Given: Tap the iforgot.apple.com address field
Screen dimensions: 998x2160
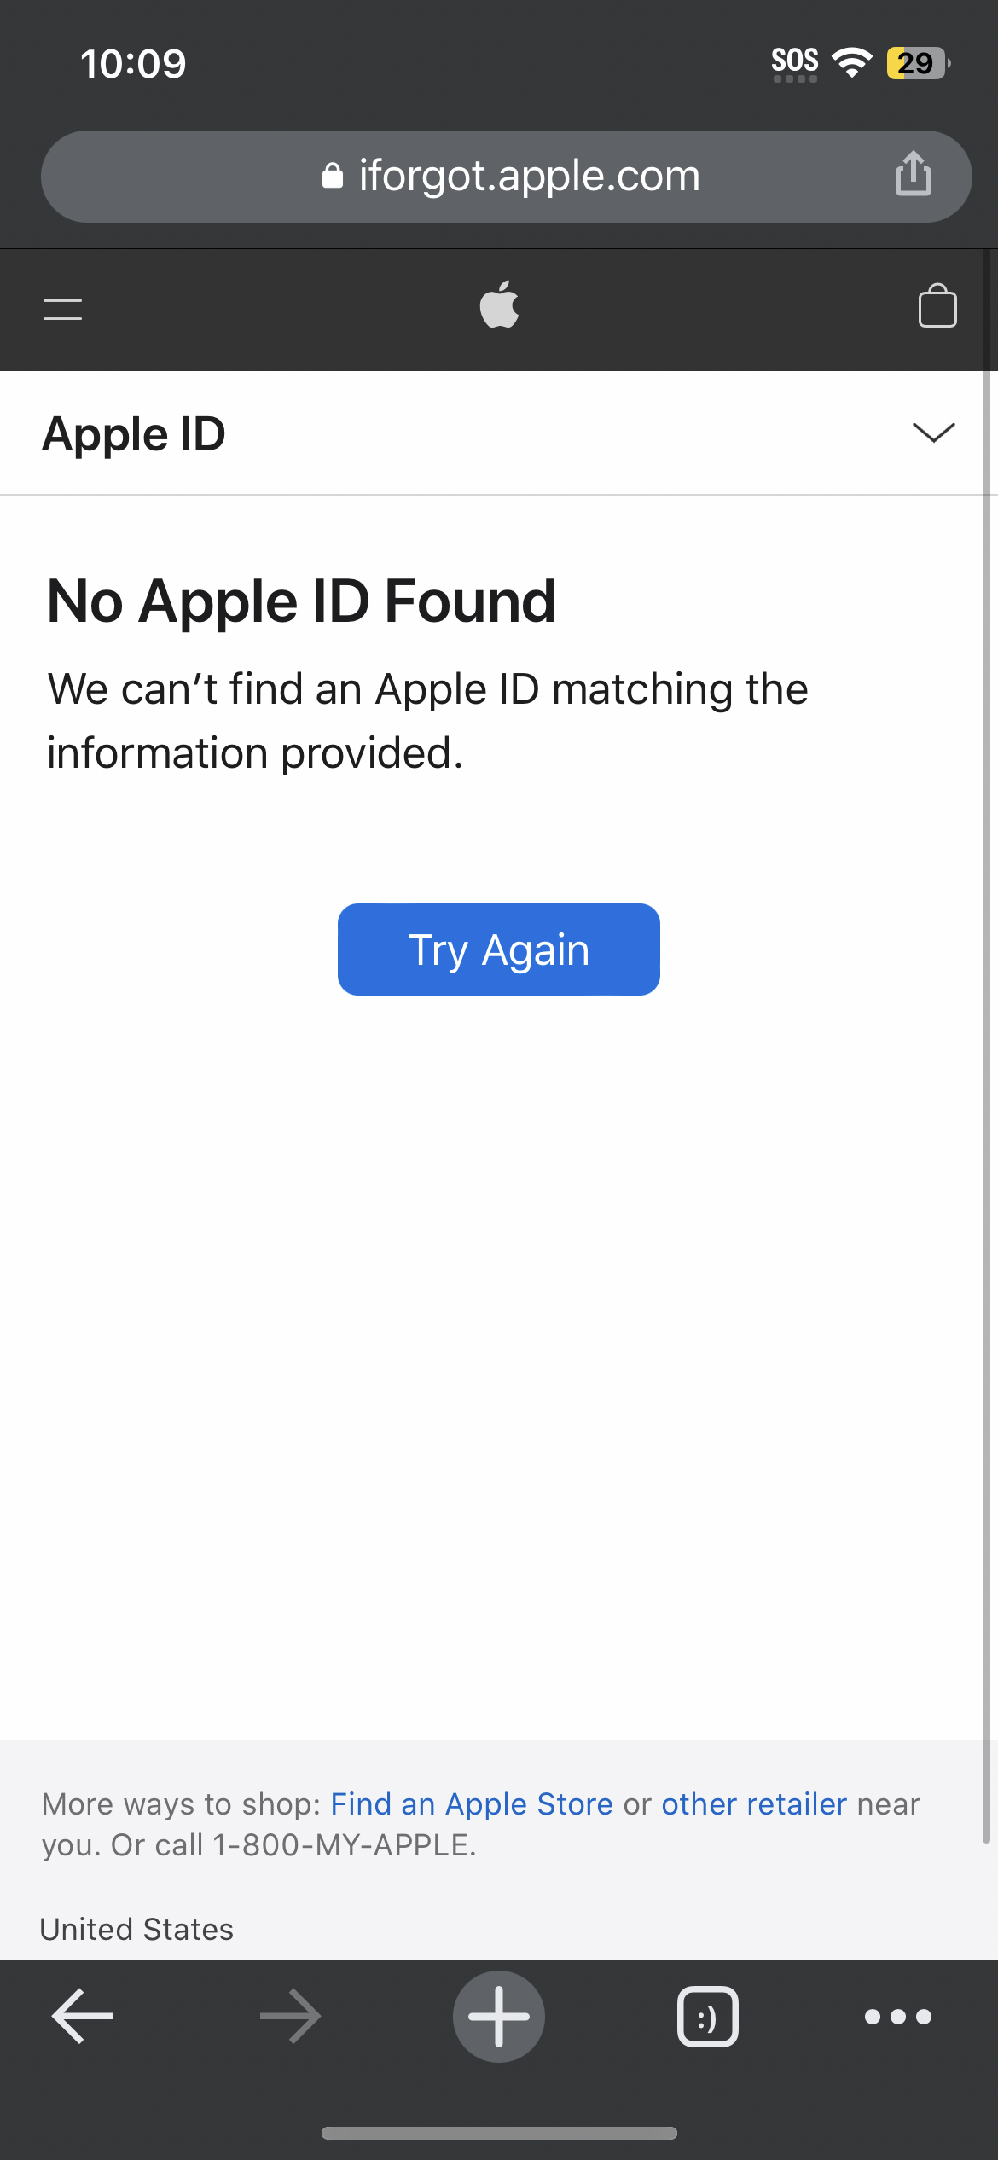Looking at the screenshot, I should 529,176.
